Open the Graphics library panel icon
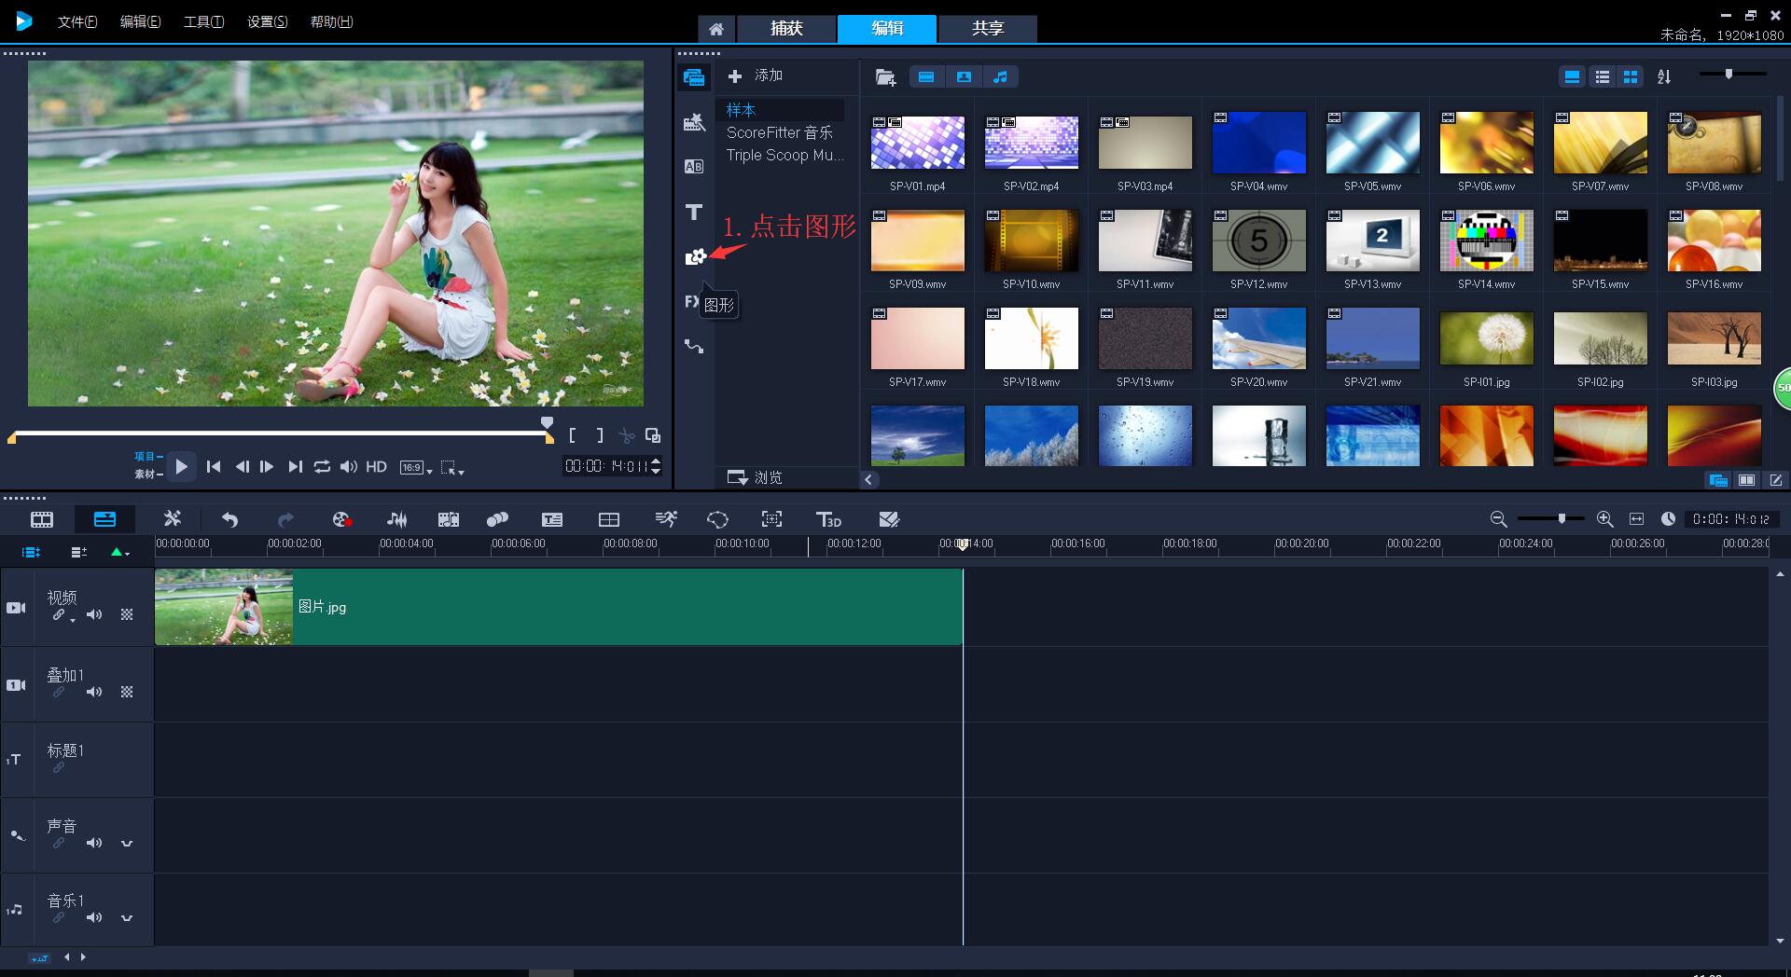1791x977 pixels. click(695, 256)
